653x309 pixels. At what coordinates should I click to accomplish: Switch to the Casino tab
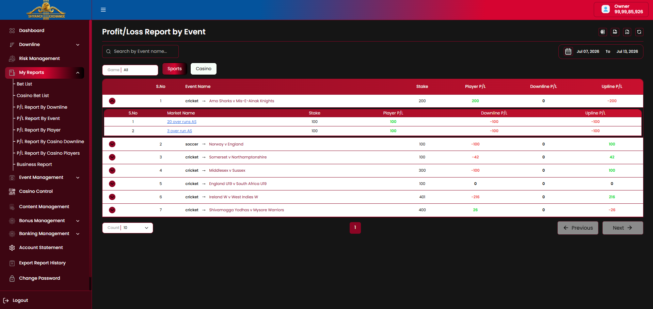tap(204, 69)
